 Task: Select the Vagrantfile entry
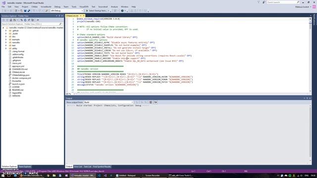click(x=16, y=93)
